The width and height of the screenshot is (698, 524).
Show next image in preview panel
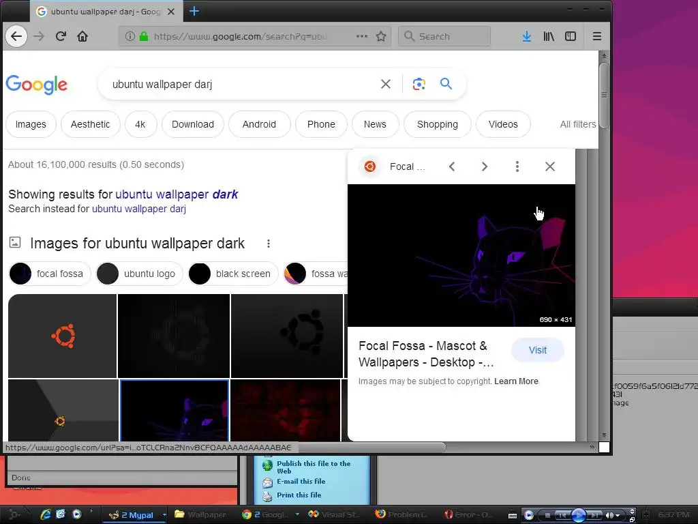485,166
